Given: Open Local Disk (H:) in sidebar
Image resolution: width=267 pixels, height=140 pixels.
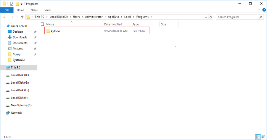Looking at the screenshot, I should [20, 90].
